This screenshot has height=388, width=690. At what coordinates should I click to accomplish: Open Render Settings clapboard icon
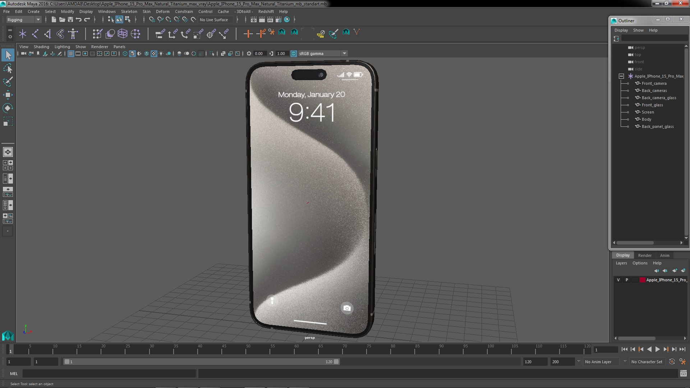pos(278,20)
